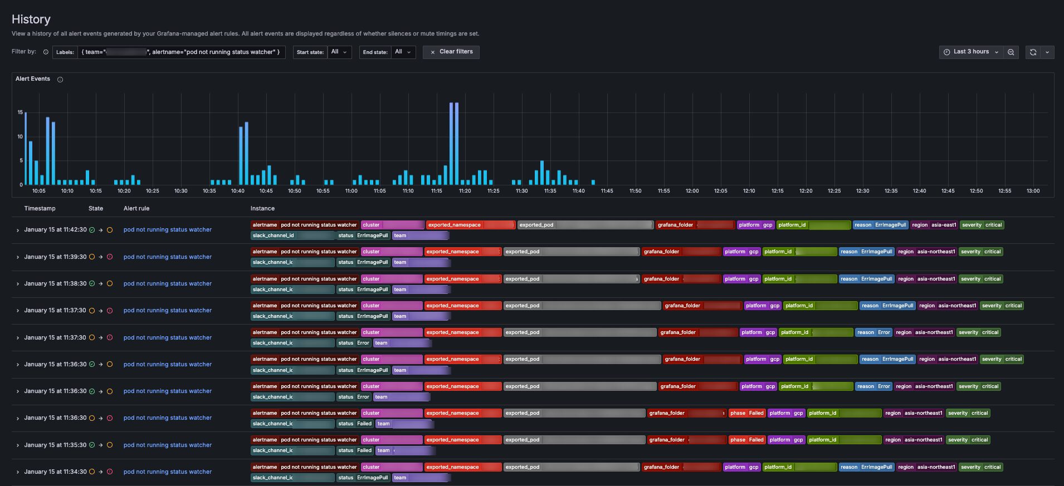Zoom out the time range
This screenshot has width=1064, height=486.
(x=1011, y=52)
